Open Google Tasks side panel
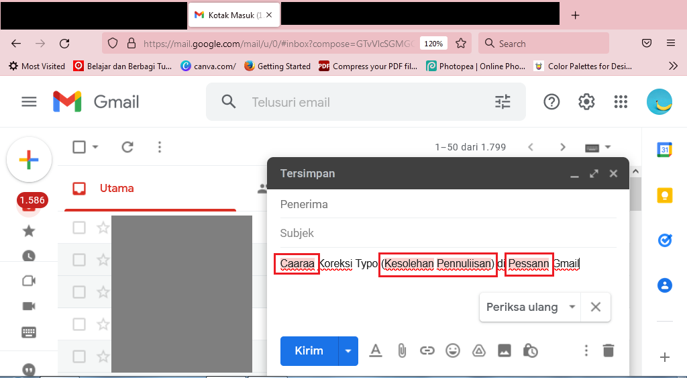This screenshot has width=687, height=378. tap(665, 240)
